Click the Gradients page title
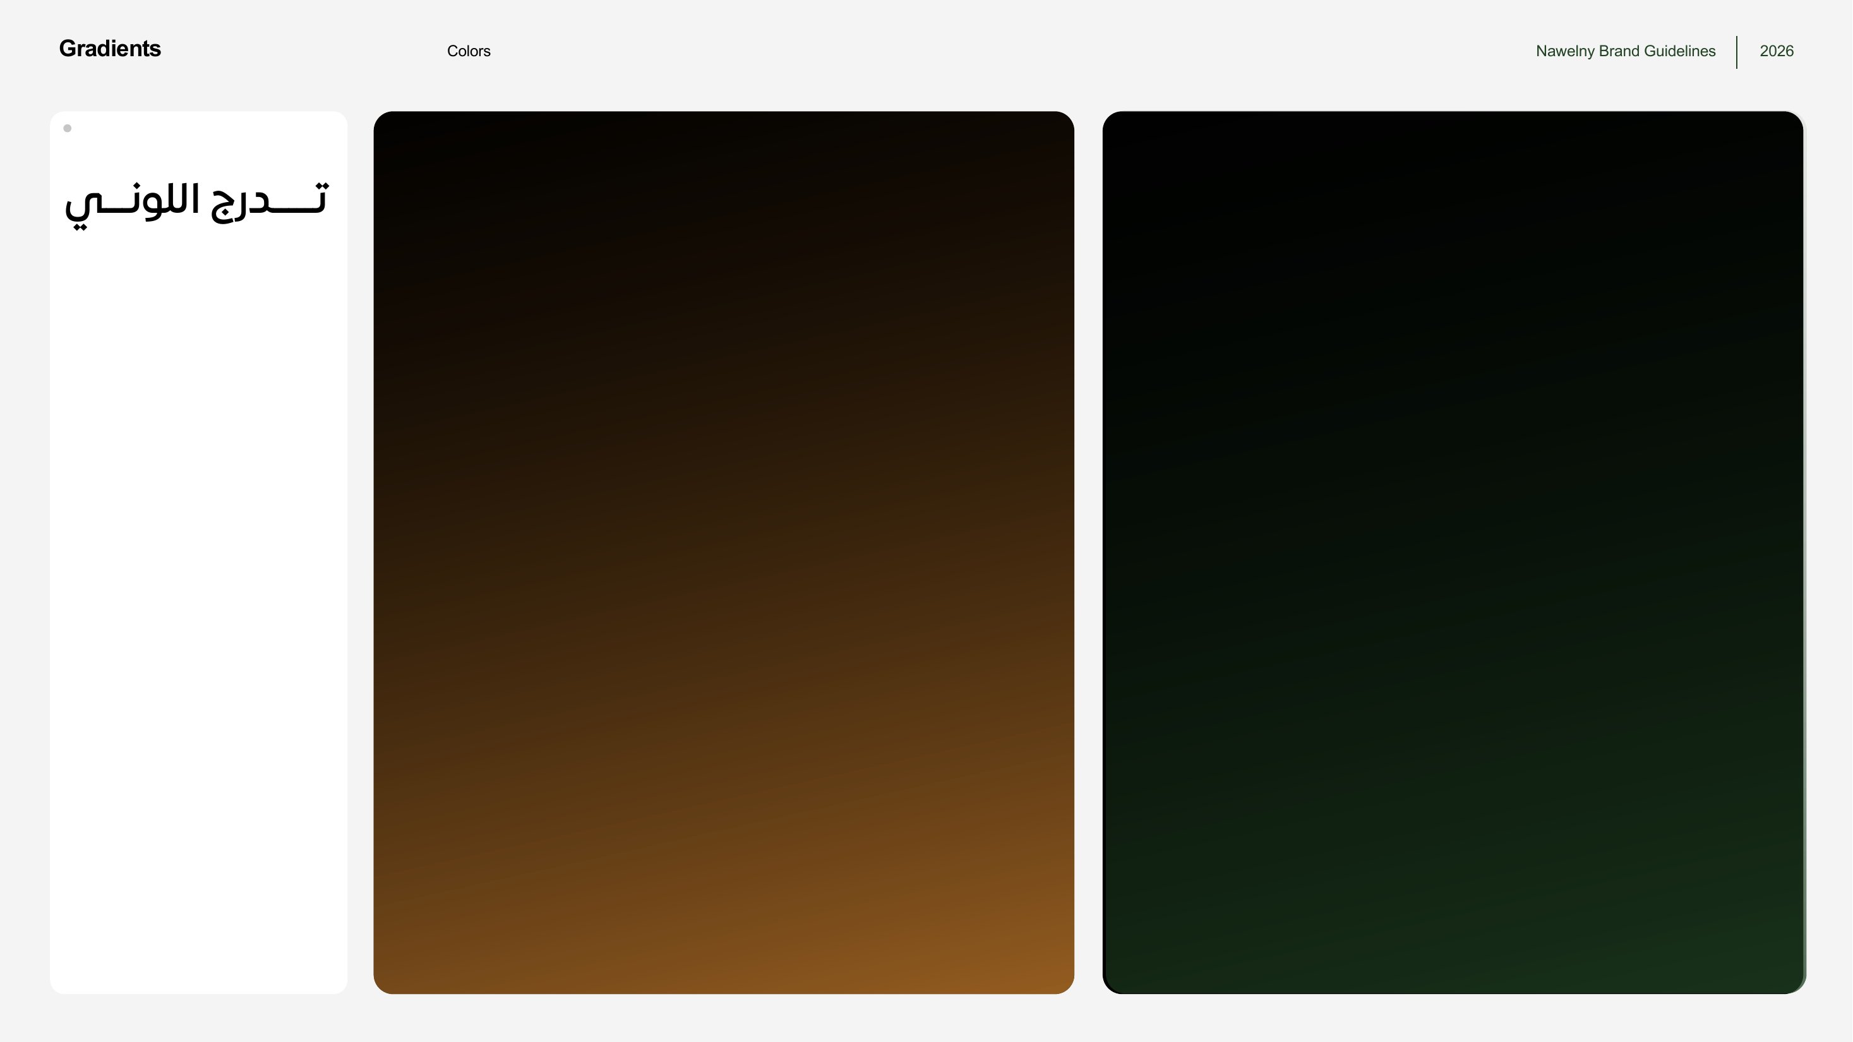1853x1042 pixels. click(110, 49)
